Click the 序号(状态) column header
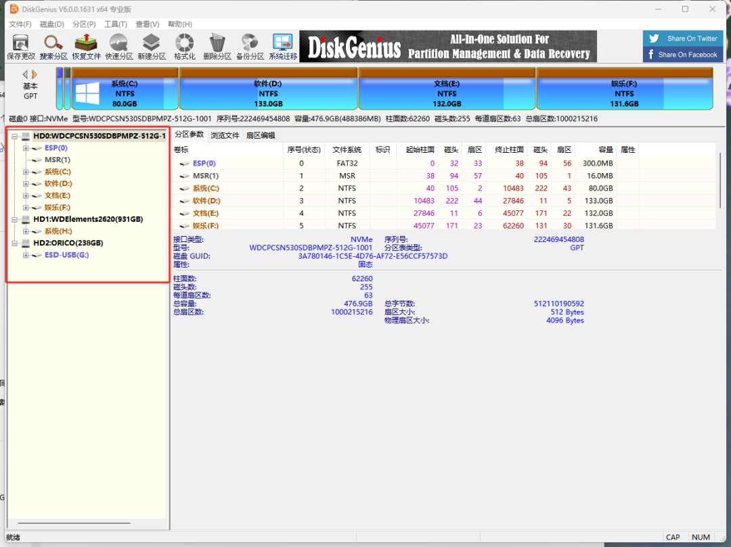 coord(303,149)
